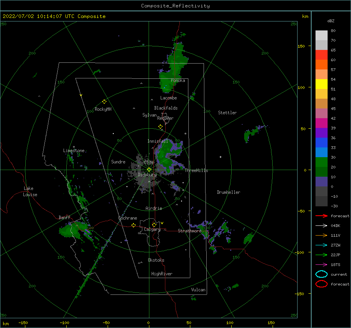The width and height of the screenshot is (351, 328).
Task: Pick the white 80 dBZ color swatch
Action: (x=321, y=35)
